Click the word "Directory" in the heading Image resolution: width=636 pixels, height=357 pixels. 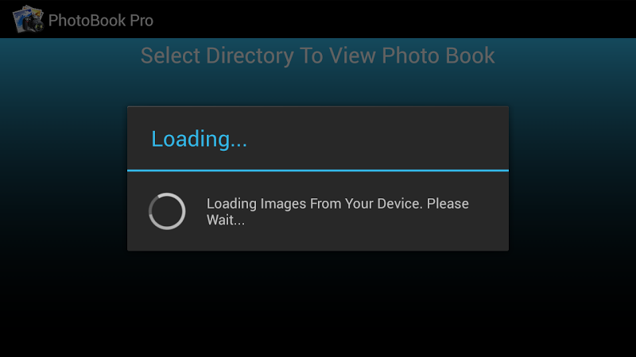(x=250, y=56)
